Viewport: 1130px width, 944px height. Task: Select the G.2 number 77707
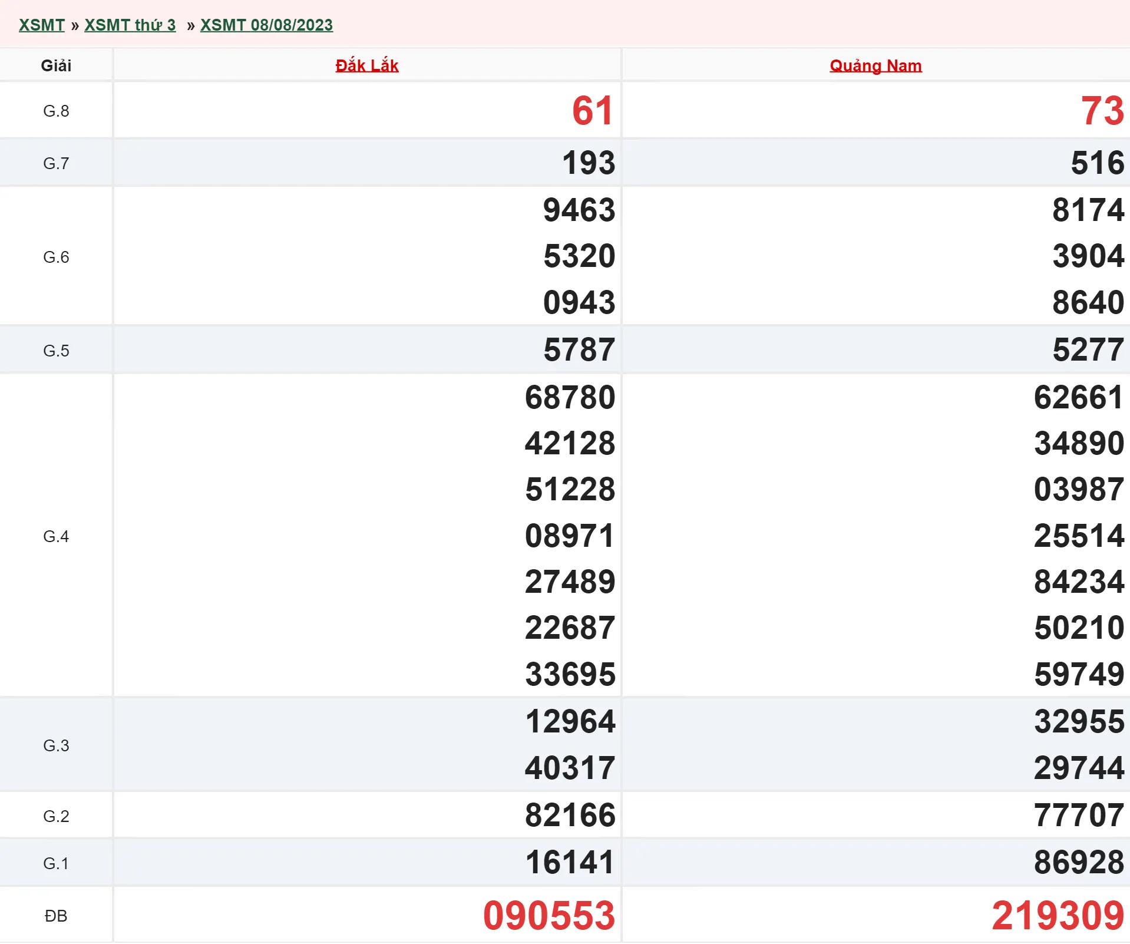point(1079,816)
